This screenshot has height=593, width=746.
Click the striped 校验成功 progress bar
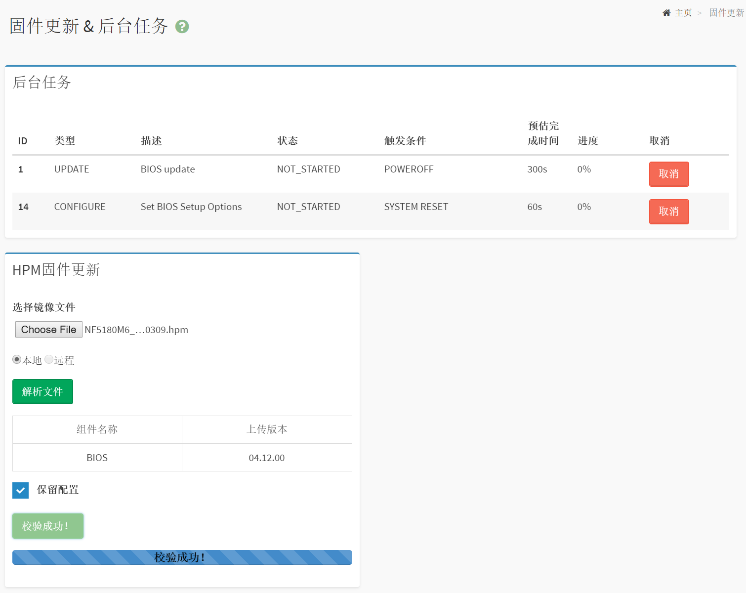click(182, 557)
